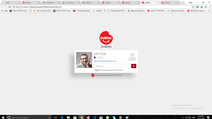Click the address bar URL lock.html
Viewport: 212px width, 119px height.
click(38, 7)
